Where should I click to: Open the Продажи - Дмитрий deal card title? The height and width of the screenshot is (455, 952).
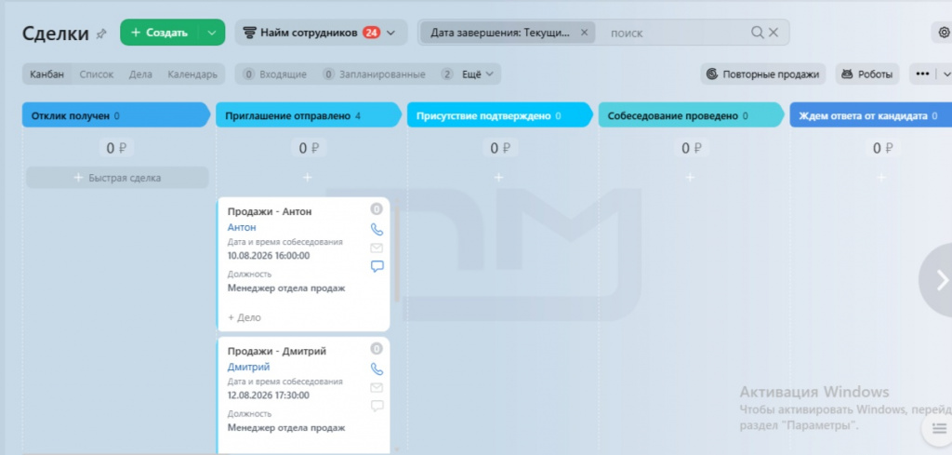click(277, 351)
